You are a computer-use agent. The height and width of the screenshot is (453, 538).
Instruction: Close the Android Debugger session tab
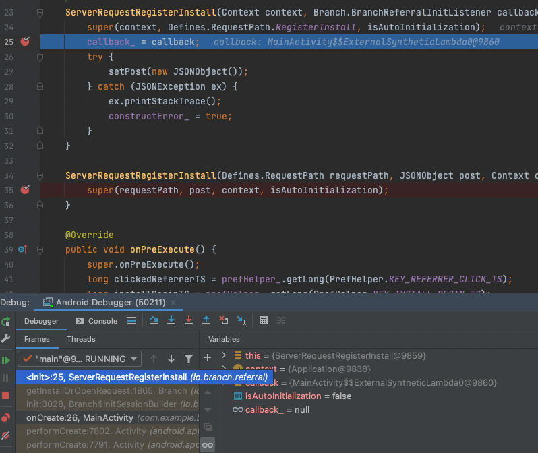pos(173,303)
